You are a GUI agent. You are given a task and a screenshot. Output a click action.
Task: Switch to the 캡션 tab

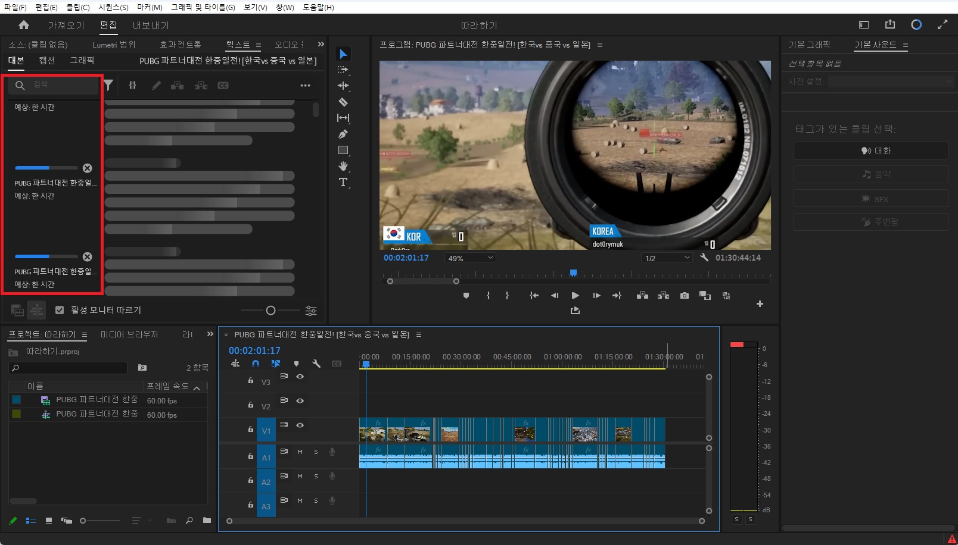click(x=47, y=60)
